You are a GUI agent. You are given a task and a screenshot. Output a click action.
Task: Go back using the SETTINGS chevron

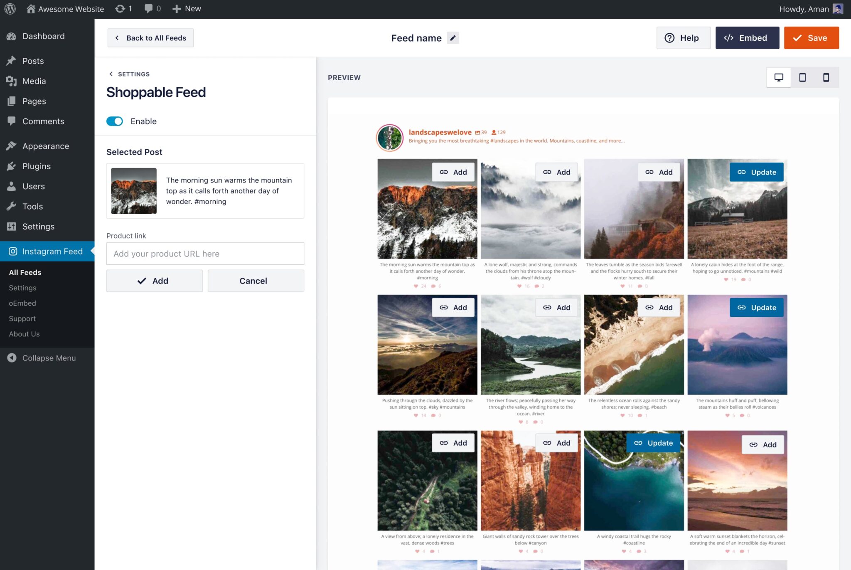click(x=111, y=74)
